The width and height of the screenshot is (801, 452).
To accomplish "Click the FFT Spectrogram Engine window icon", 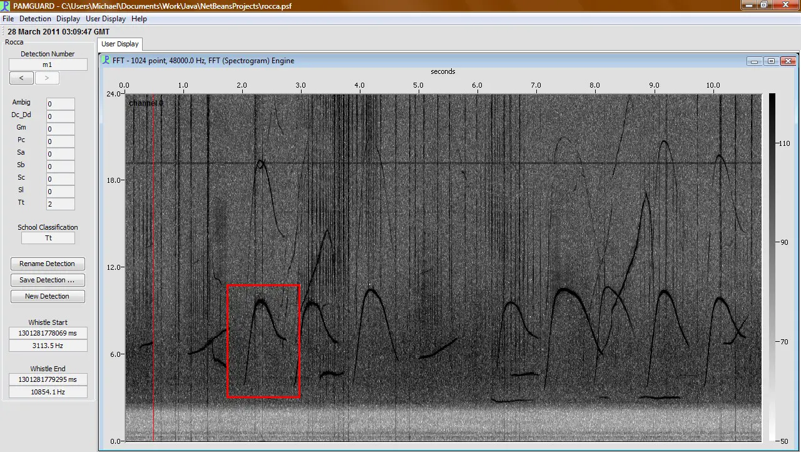I will [105, 61].
